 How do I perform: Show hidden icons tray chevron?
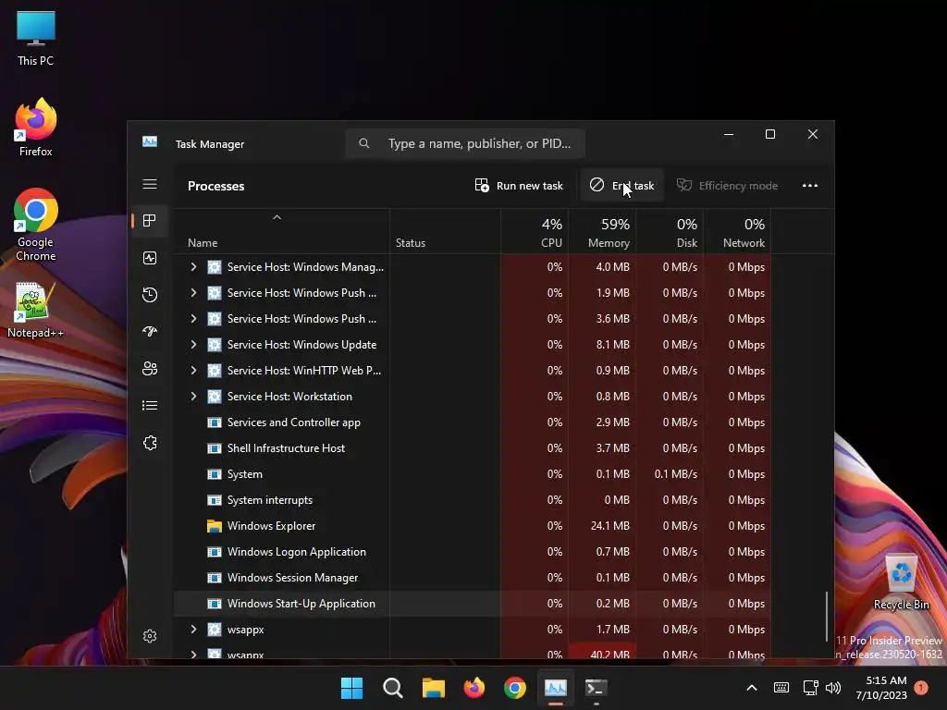752,688
